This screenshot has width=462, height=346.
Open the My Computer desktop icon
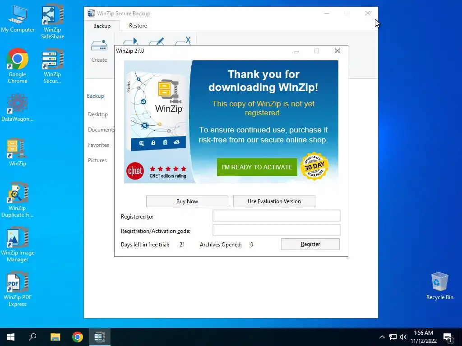pyautogui.click(x=18, y=19)
